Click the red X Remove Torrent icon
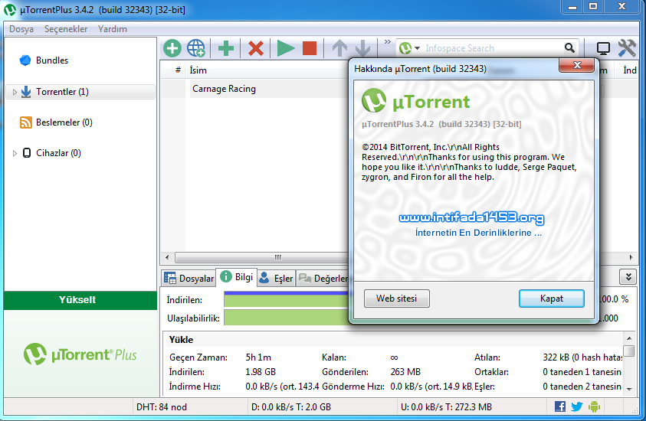The height and width of the screenshot is (421, 646). (x=256, y=48)
